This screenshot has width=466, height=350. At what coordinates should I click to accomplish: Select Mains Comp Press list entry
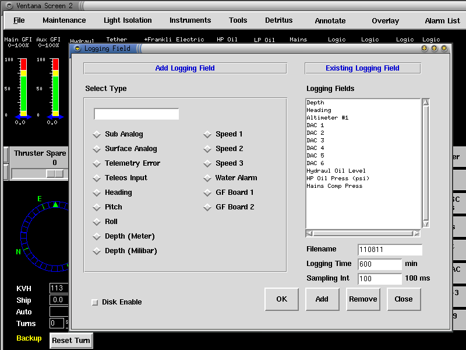pyautogui.click(x=363, y=186)
